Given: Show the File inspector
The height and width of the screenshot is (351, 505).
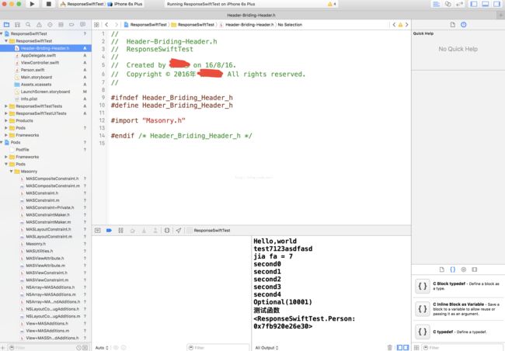Looking at the screenshot, I should tap(452, 25).
